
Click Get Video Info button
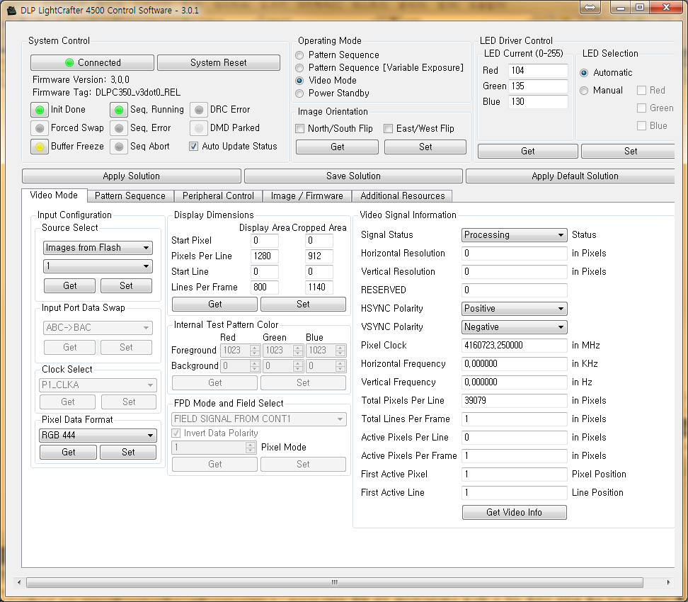(515, 513)
